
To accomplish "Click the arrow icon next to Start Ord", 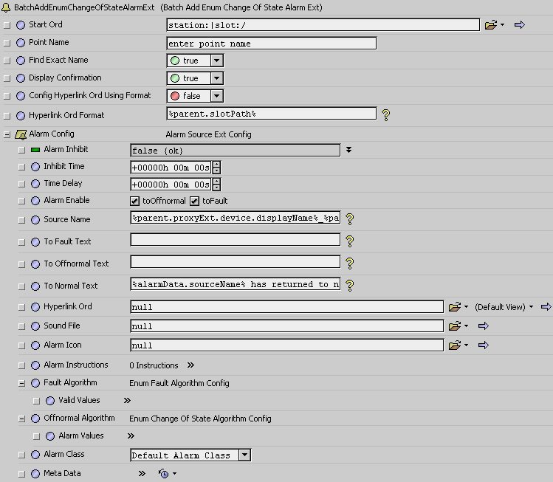I will click(519, 25).
